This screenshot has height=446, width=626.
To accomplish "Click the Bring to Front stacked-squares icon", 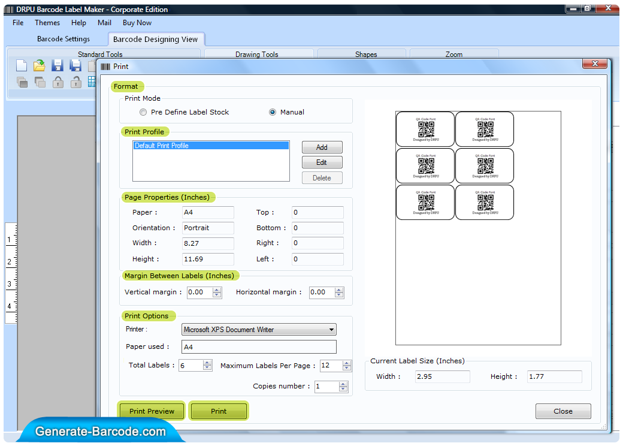I will (x=22, y=82).
